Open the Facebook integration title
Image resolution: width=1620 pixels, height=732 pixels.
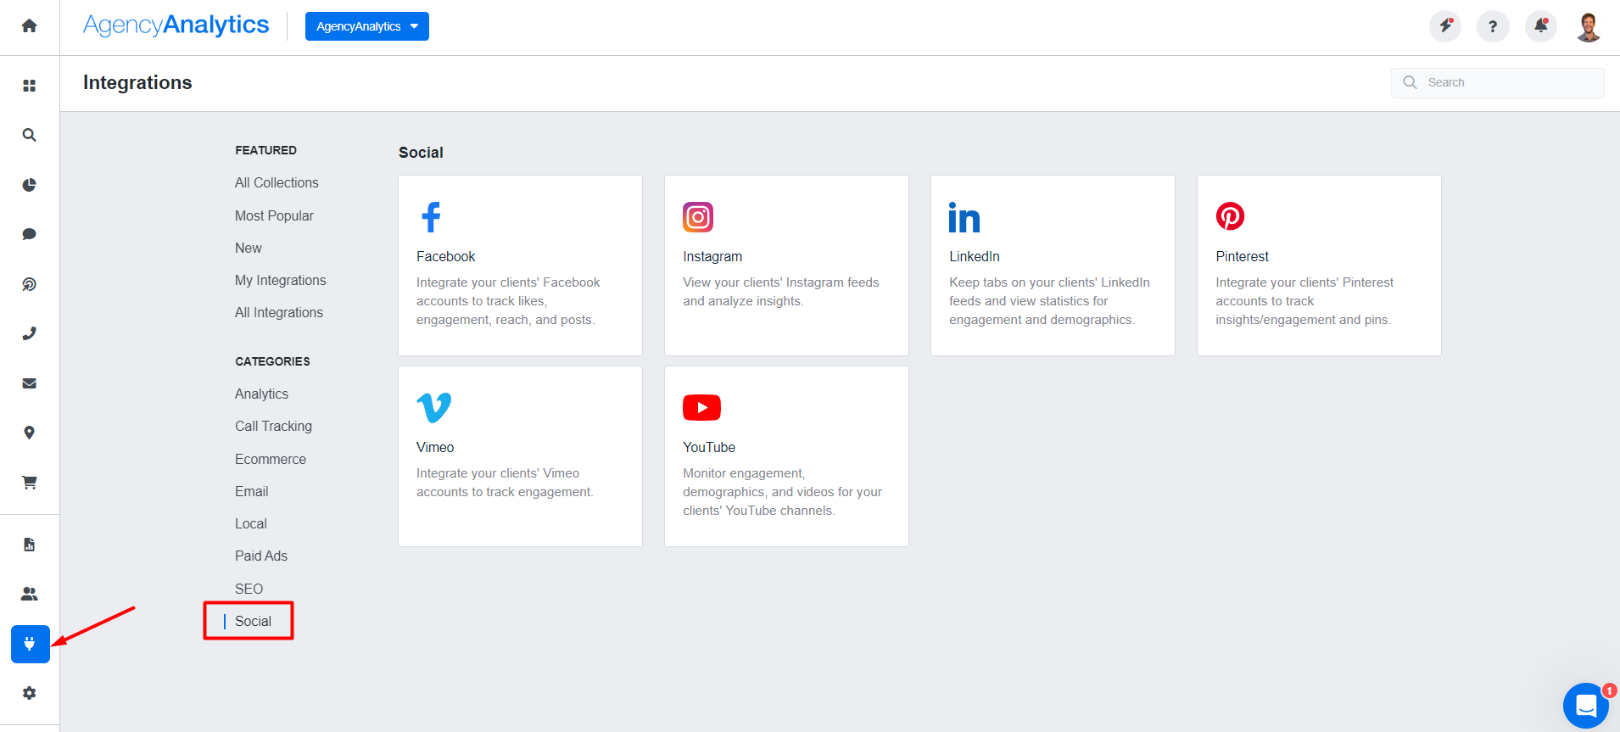pyautogui.click(x=445, y=256)
